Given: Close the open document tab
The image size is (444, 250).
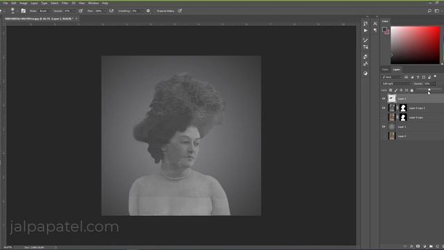Looking at the screenshot, I should pyautogui.click(x=76, y=19).
